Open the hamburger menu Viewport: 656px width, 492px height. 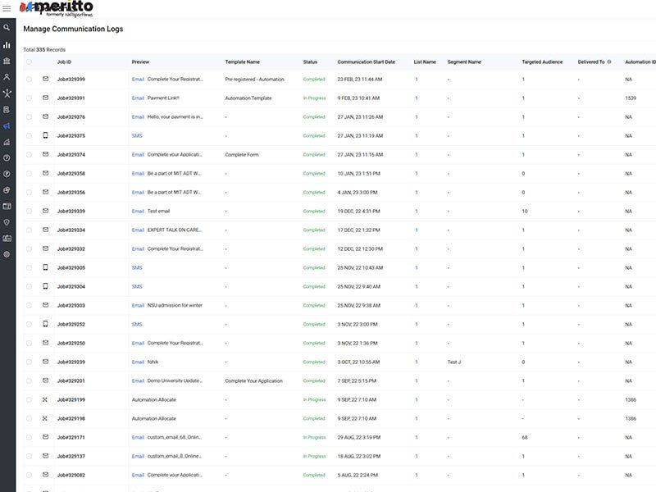(7, 9)
